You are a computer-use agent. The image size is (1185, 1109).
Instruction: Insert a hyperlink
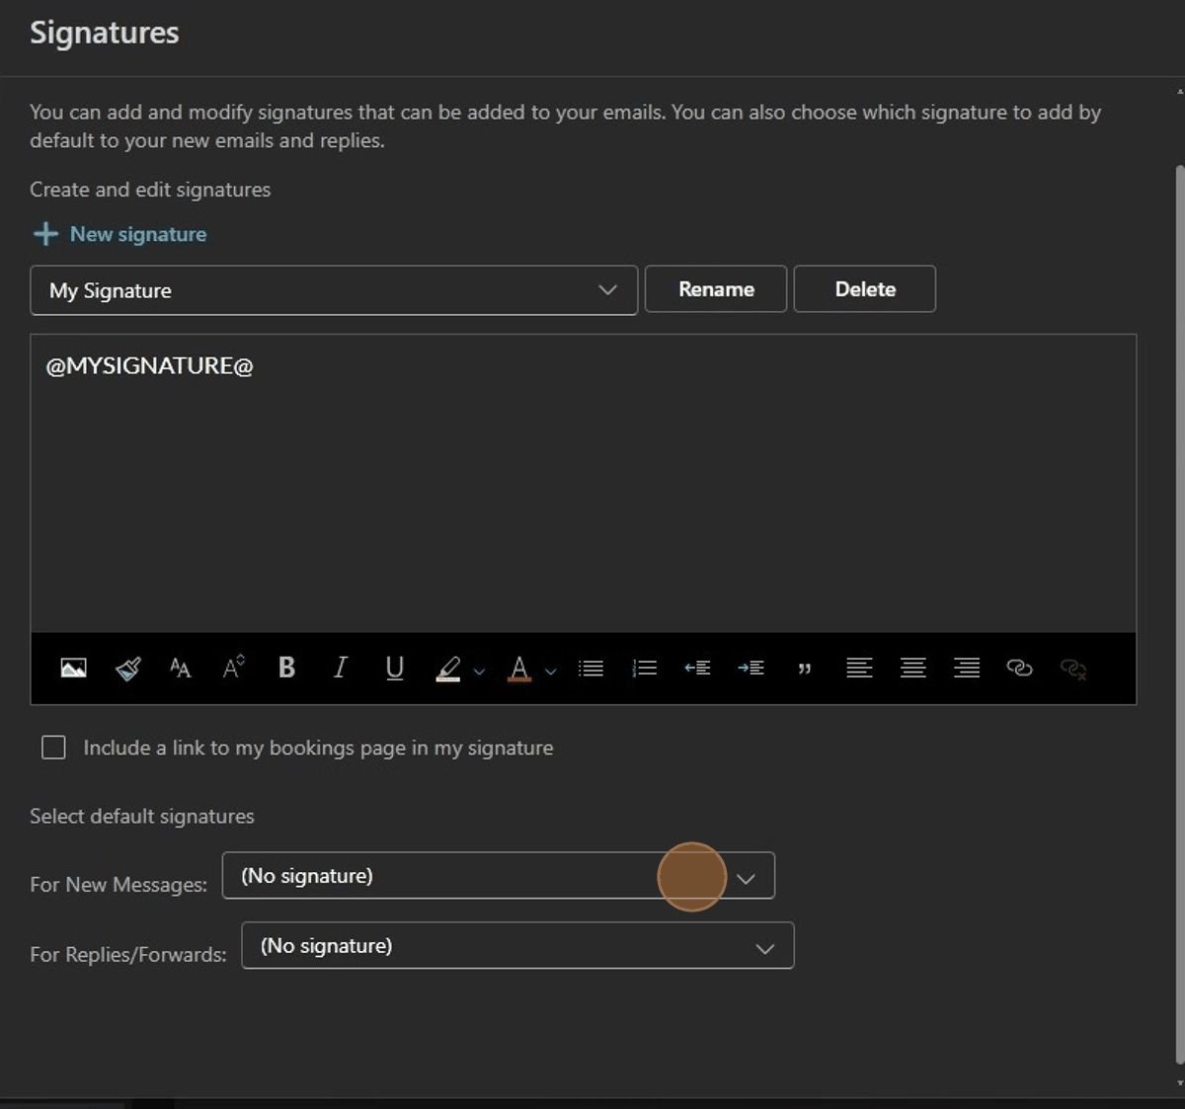click(x=1019, y=669)
